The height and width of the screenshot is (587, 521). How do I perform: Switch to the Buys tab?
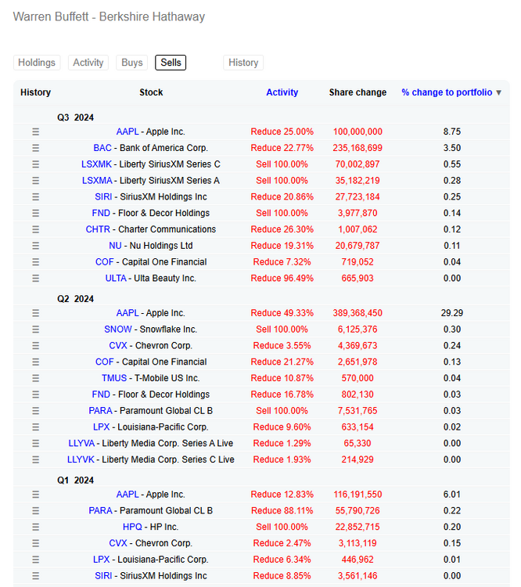pos(131,63)
